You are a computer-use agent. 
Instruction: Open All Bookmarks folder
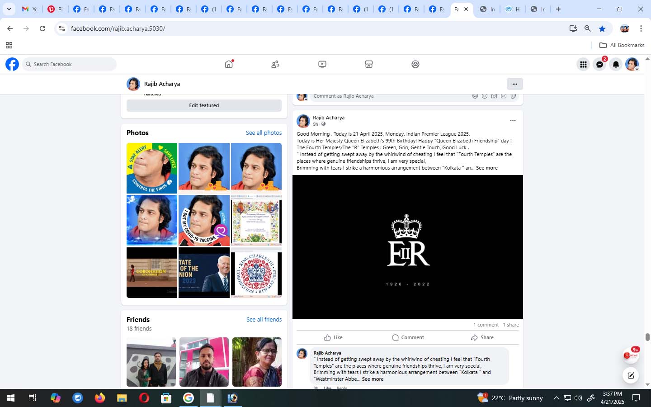[622, 45]
